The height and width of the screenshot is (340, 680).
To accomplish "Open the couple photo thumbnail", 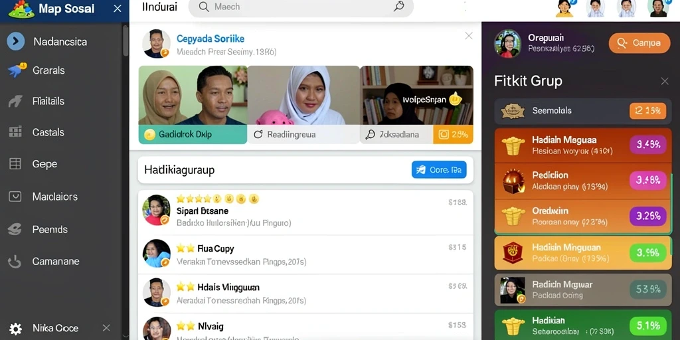I will pos(193,96).
